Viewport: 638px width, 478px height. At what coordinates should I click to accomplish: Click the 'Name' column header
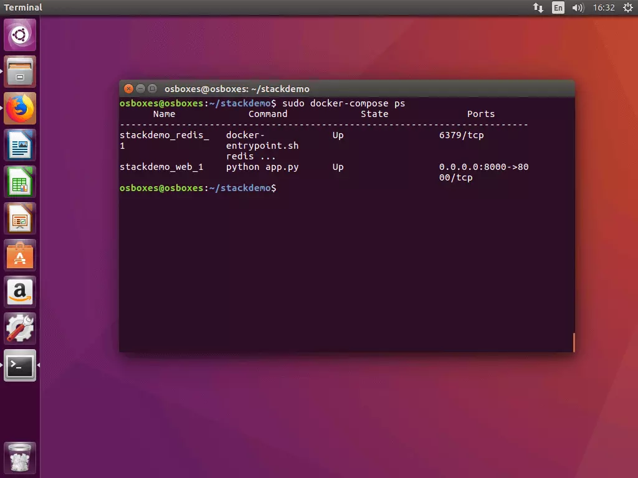(164, 114)
